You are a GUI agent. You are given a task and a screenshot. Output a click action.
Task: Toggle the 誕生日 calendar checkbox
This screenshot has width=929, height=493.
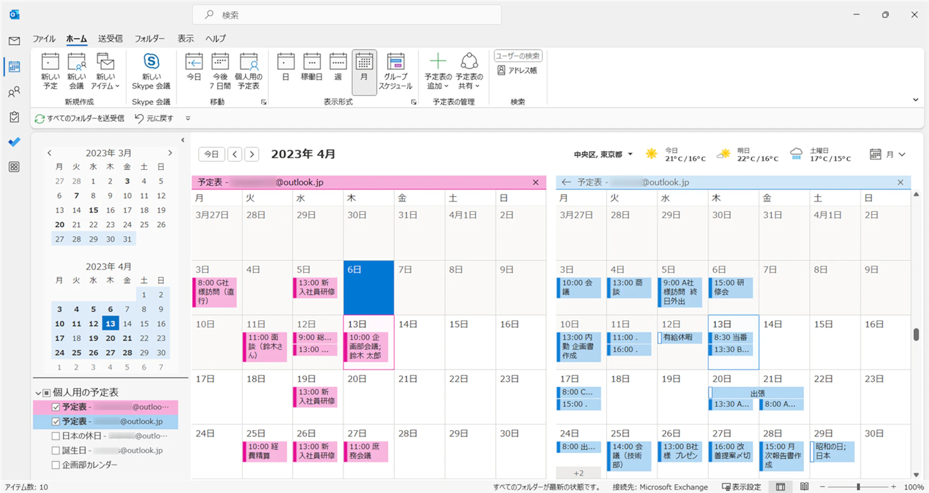(x=56, y=450)
